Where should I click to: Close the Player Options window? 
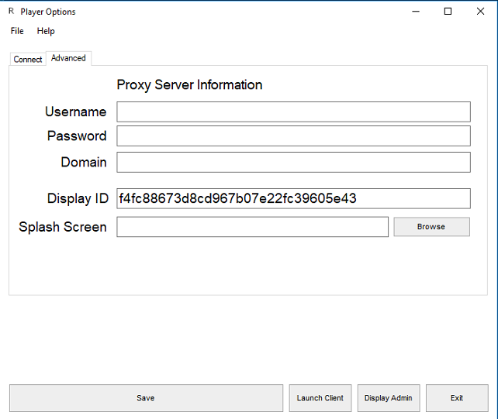click(x=481, y=12)
